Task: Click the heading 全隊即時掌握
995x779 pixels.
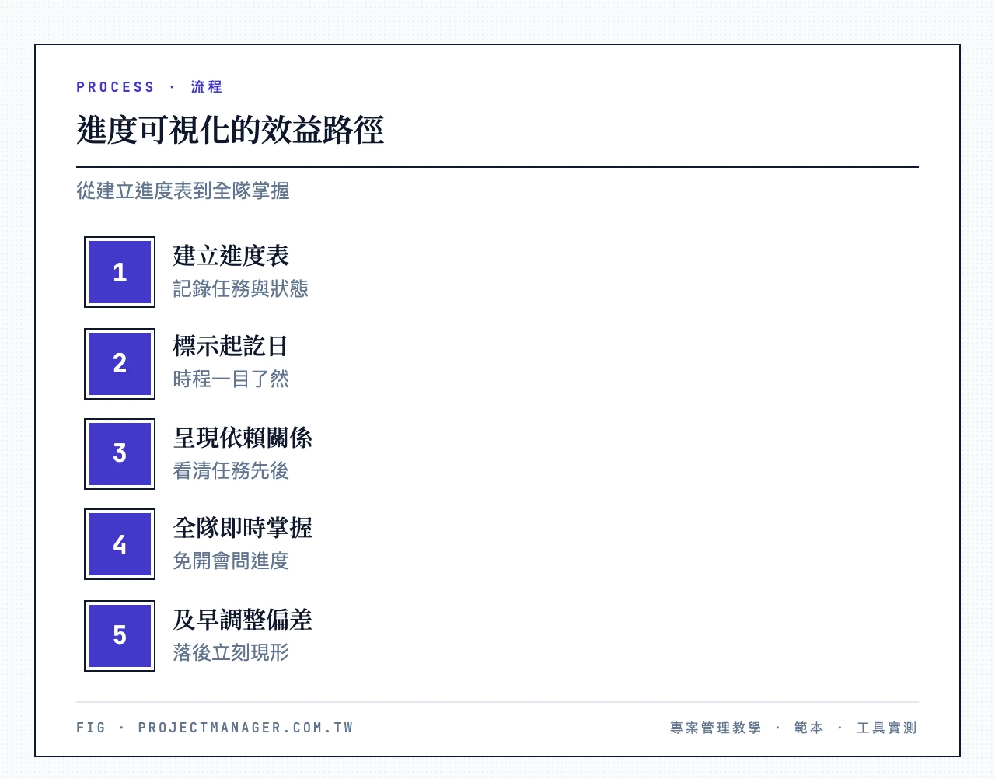Action: 243,528
